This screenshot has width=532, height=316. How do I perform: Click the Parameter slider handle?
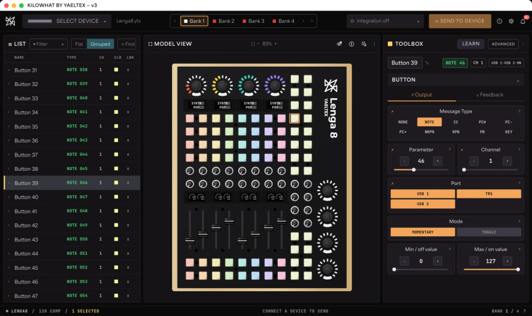click(414, 169)
